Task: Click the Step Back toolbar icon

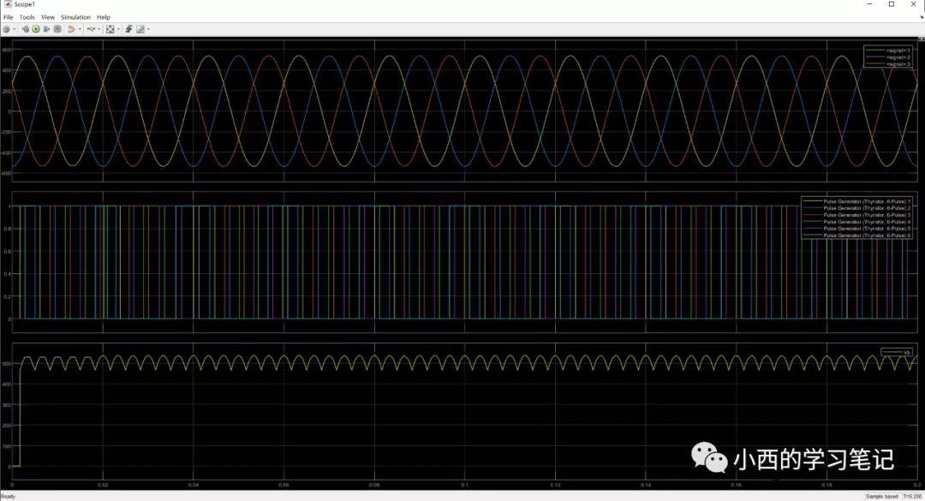Action: coord(26,29)
